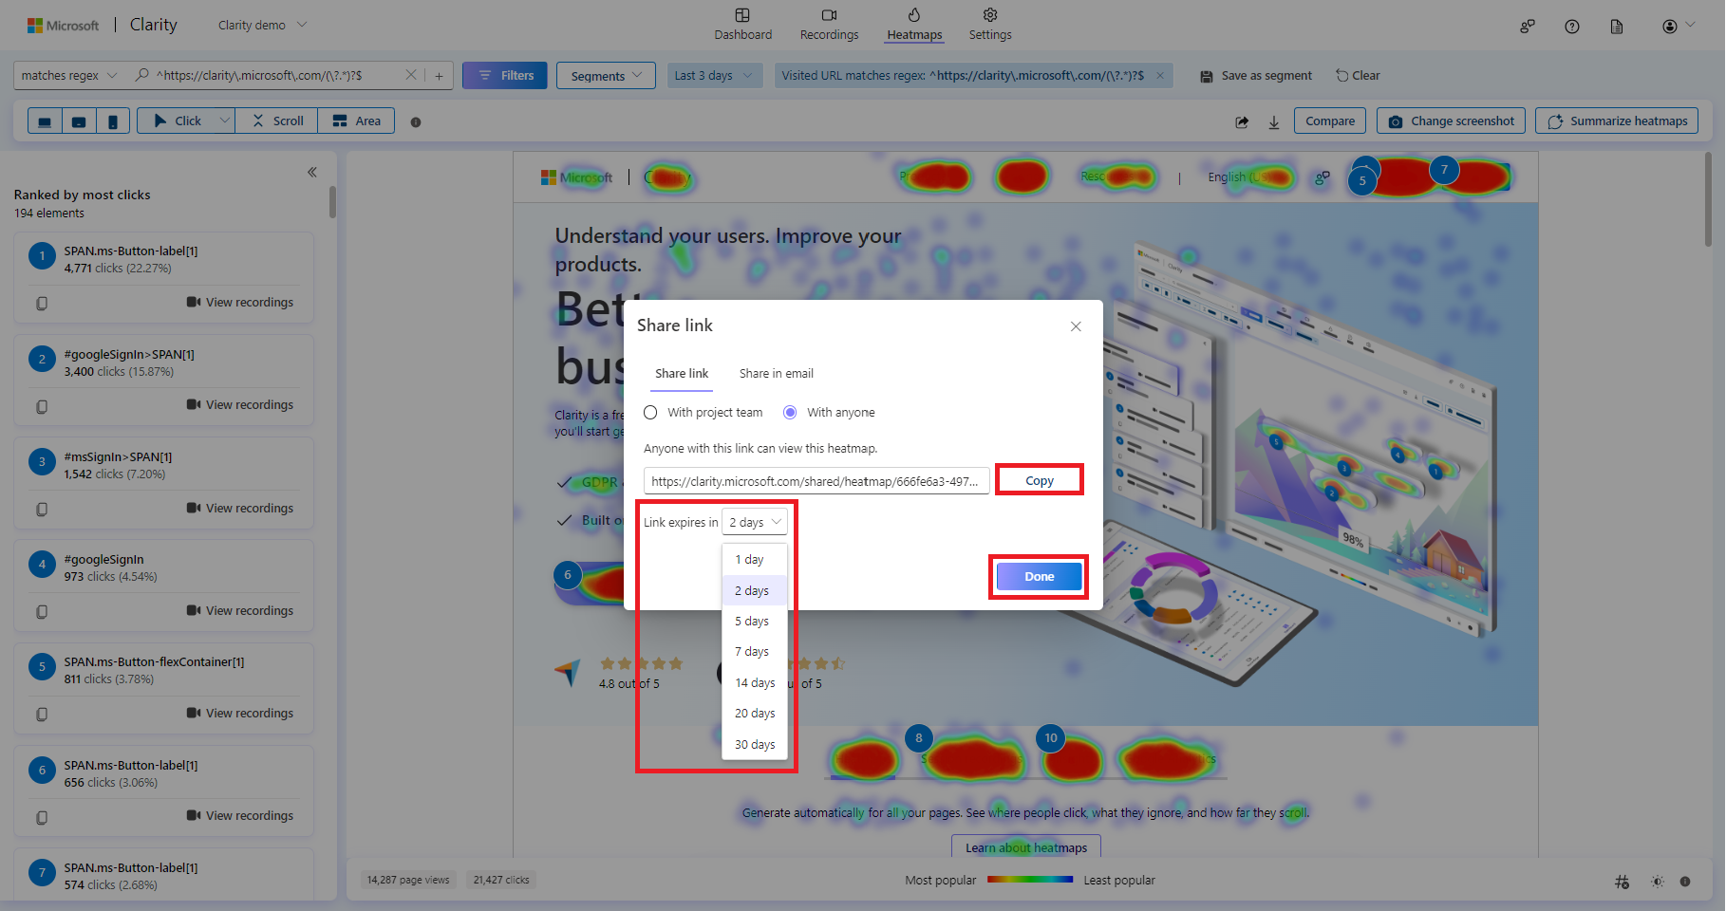Copy selector for #msSignIn>SPAN[1] element

tap(42, 510)
